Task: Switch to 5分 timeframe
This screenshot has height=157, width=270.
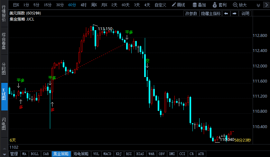Action: tap(36, 5)
